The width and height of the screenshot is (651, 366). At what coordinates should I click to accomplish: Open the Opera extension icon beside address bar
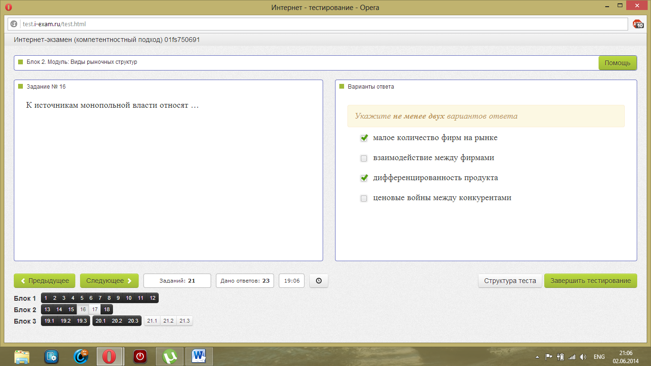pos(638,24)
